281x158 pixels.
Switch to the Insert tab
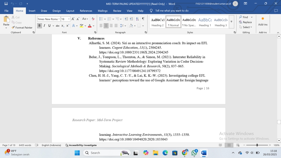click(32, 11)
